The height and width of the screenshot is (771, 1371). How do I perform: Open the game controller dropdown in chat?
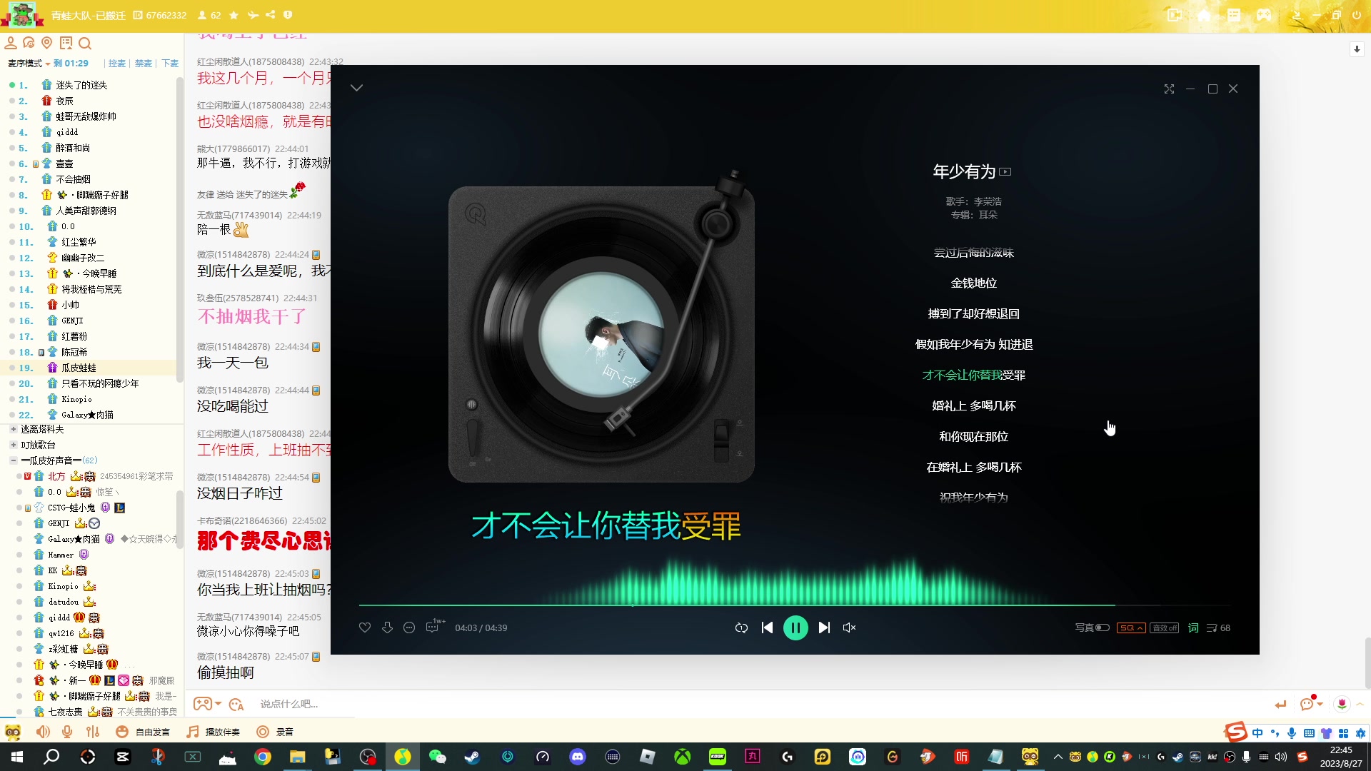(207, 704)
